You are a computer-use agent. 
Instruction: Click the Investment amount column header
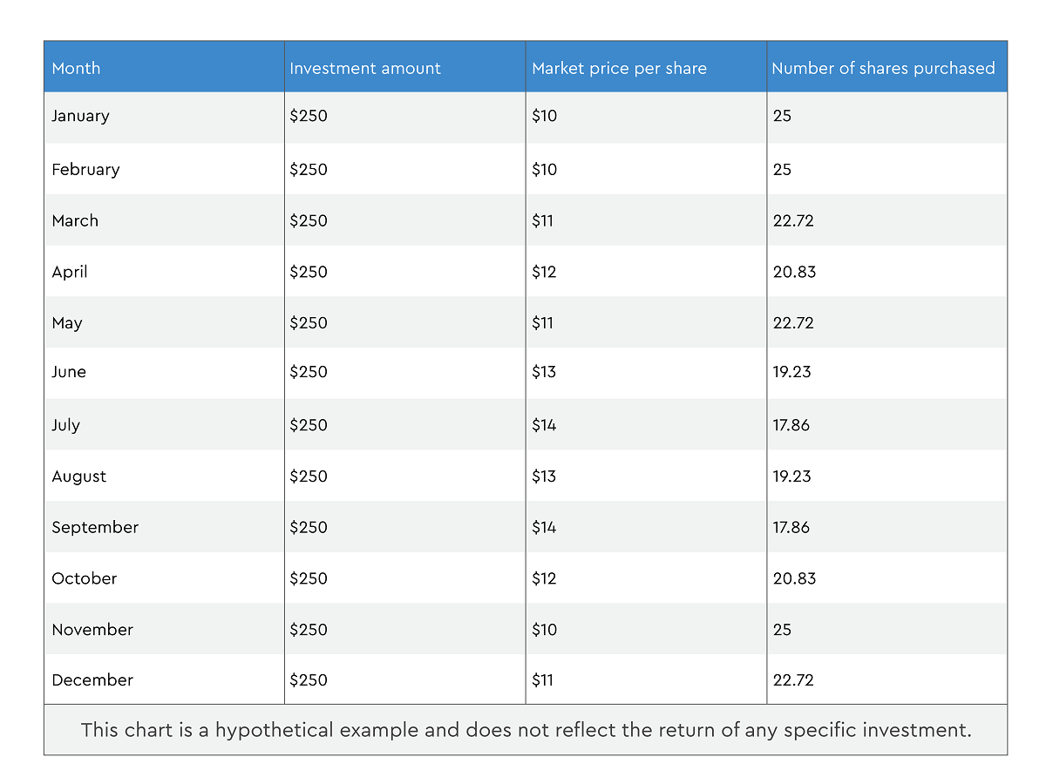point(365,68)
